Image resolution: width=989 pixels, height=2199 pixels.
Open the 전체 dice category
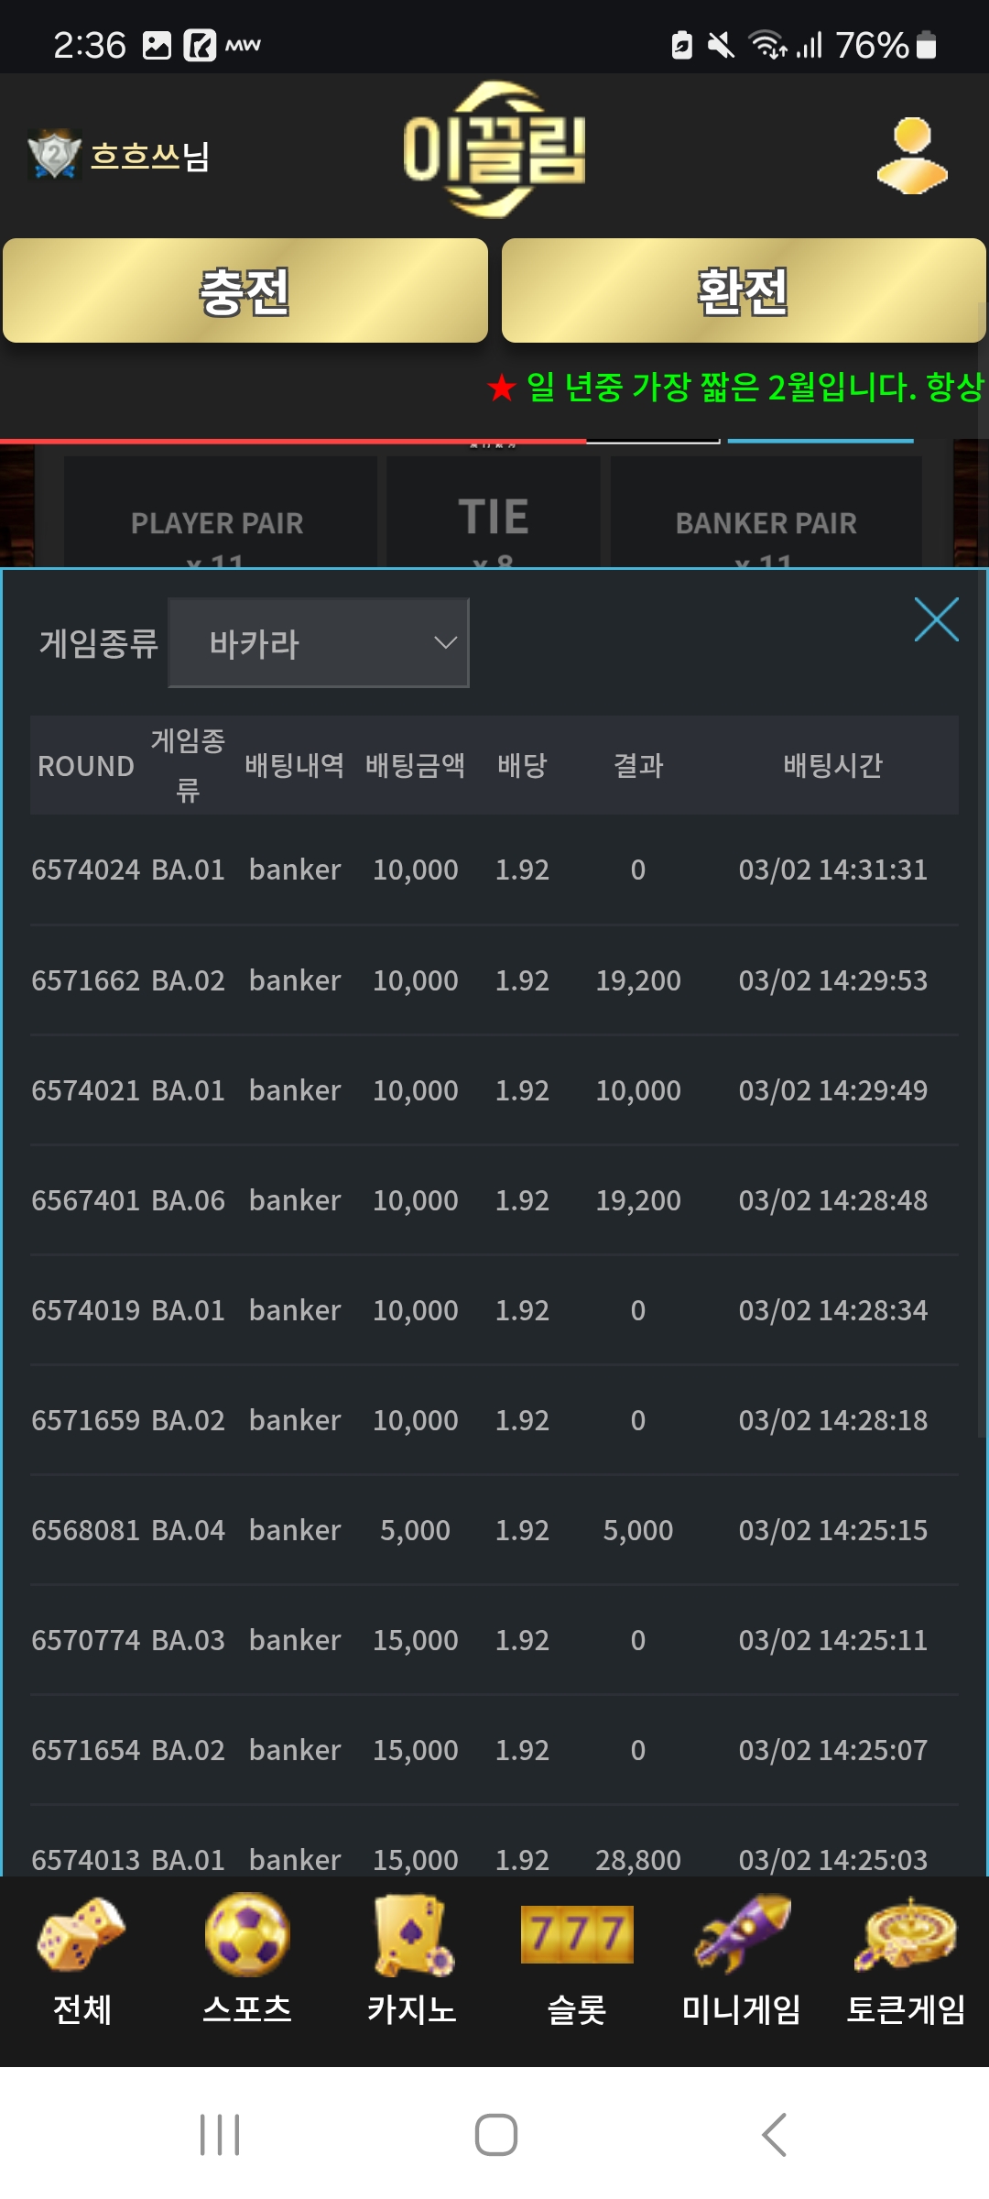[x=82, y=1961]
